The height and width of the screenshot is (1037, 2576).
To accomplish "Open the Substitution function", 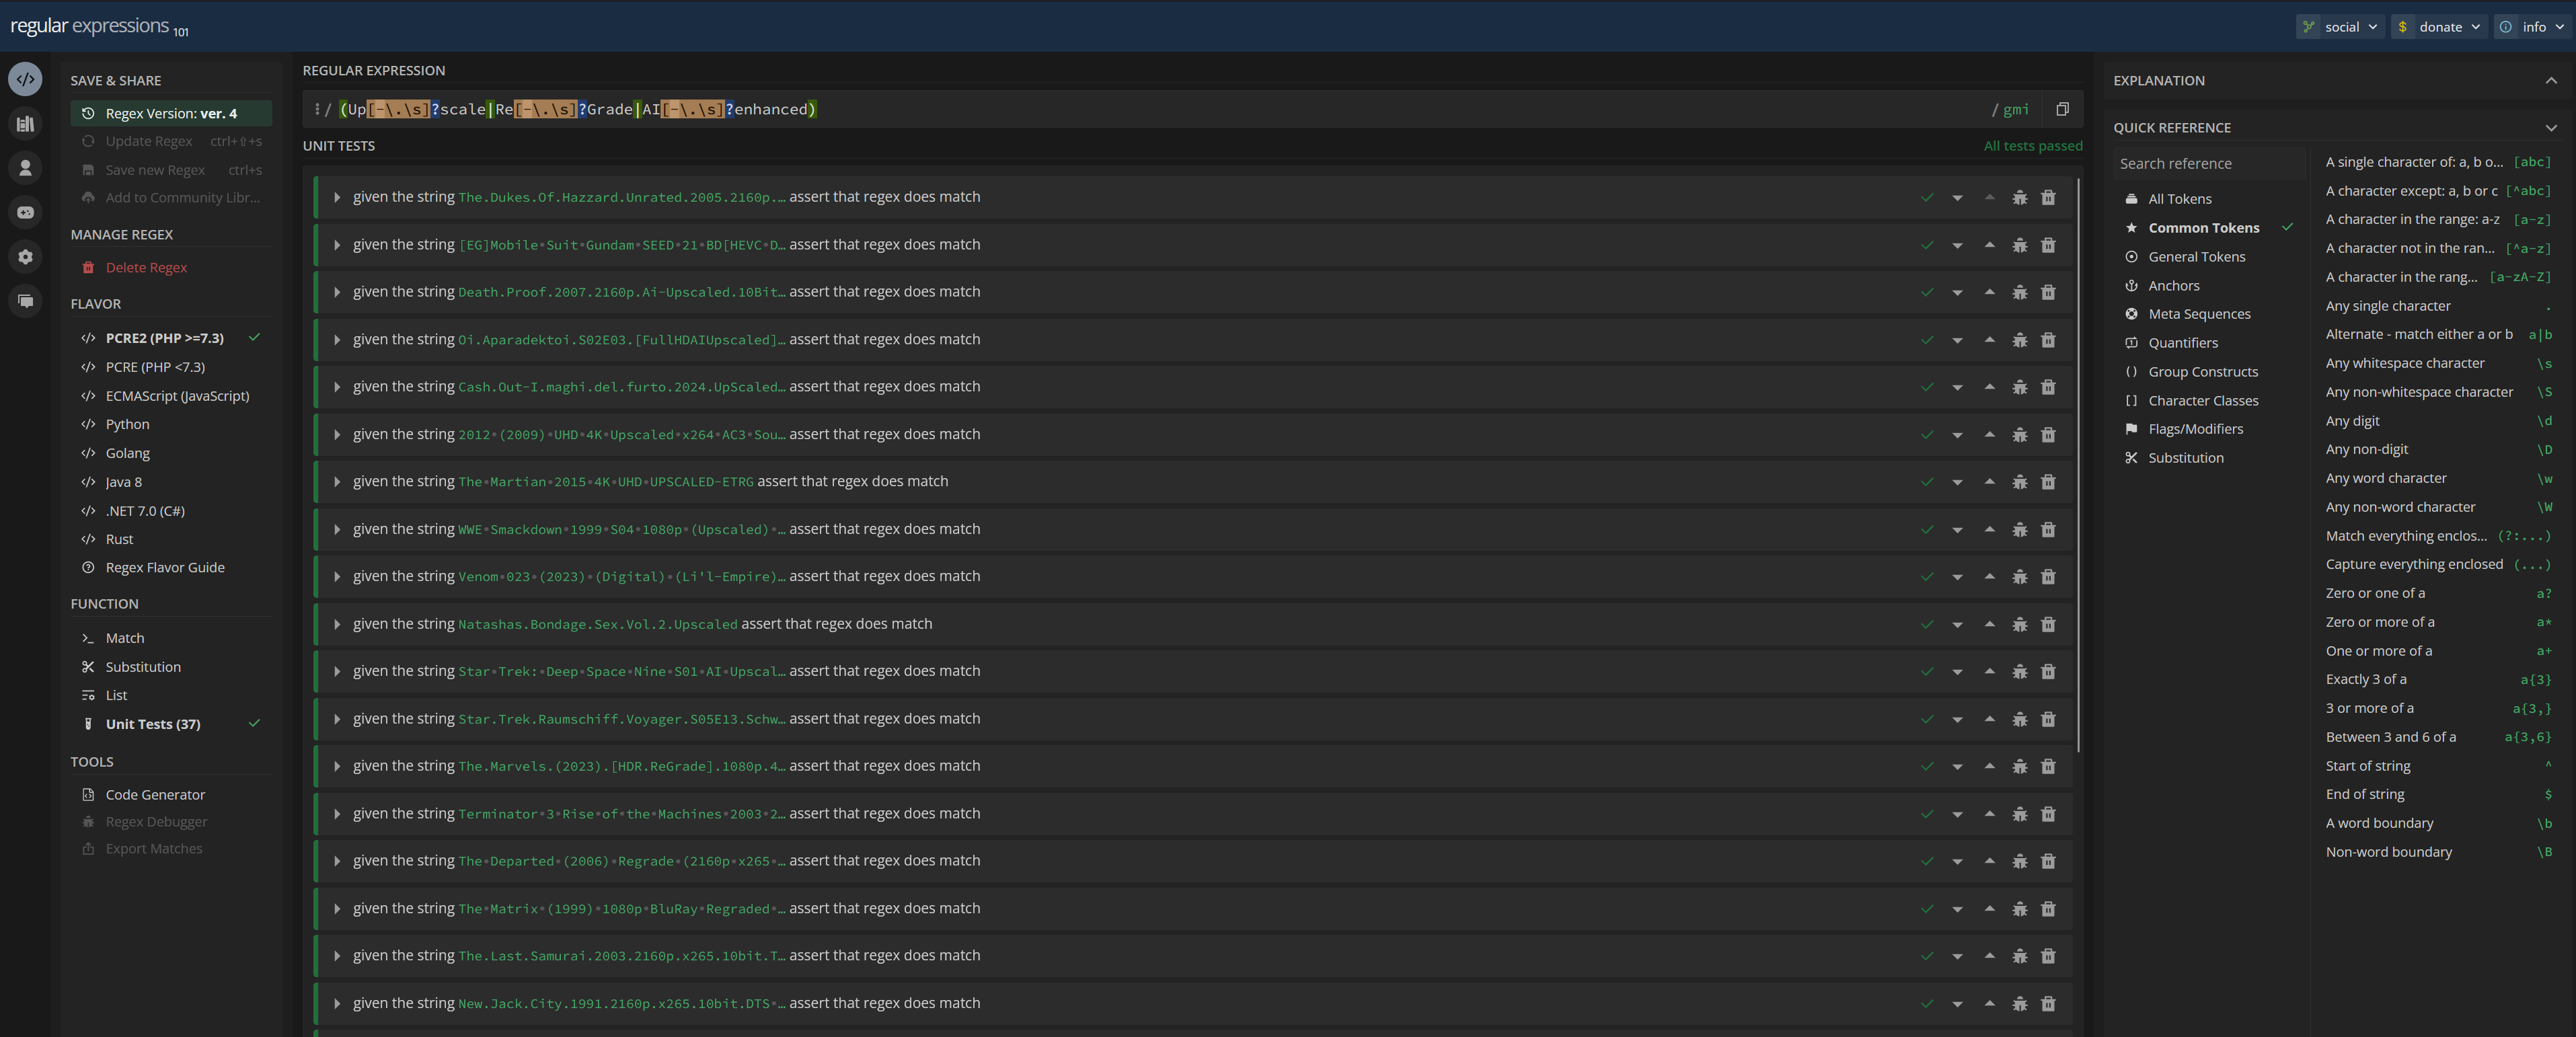I will pyautogui.click(x=143, y=667).
